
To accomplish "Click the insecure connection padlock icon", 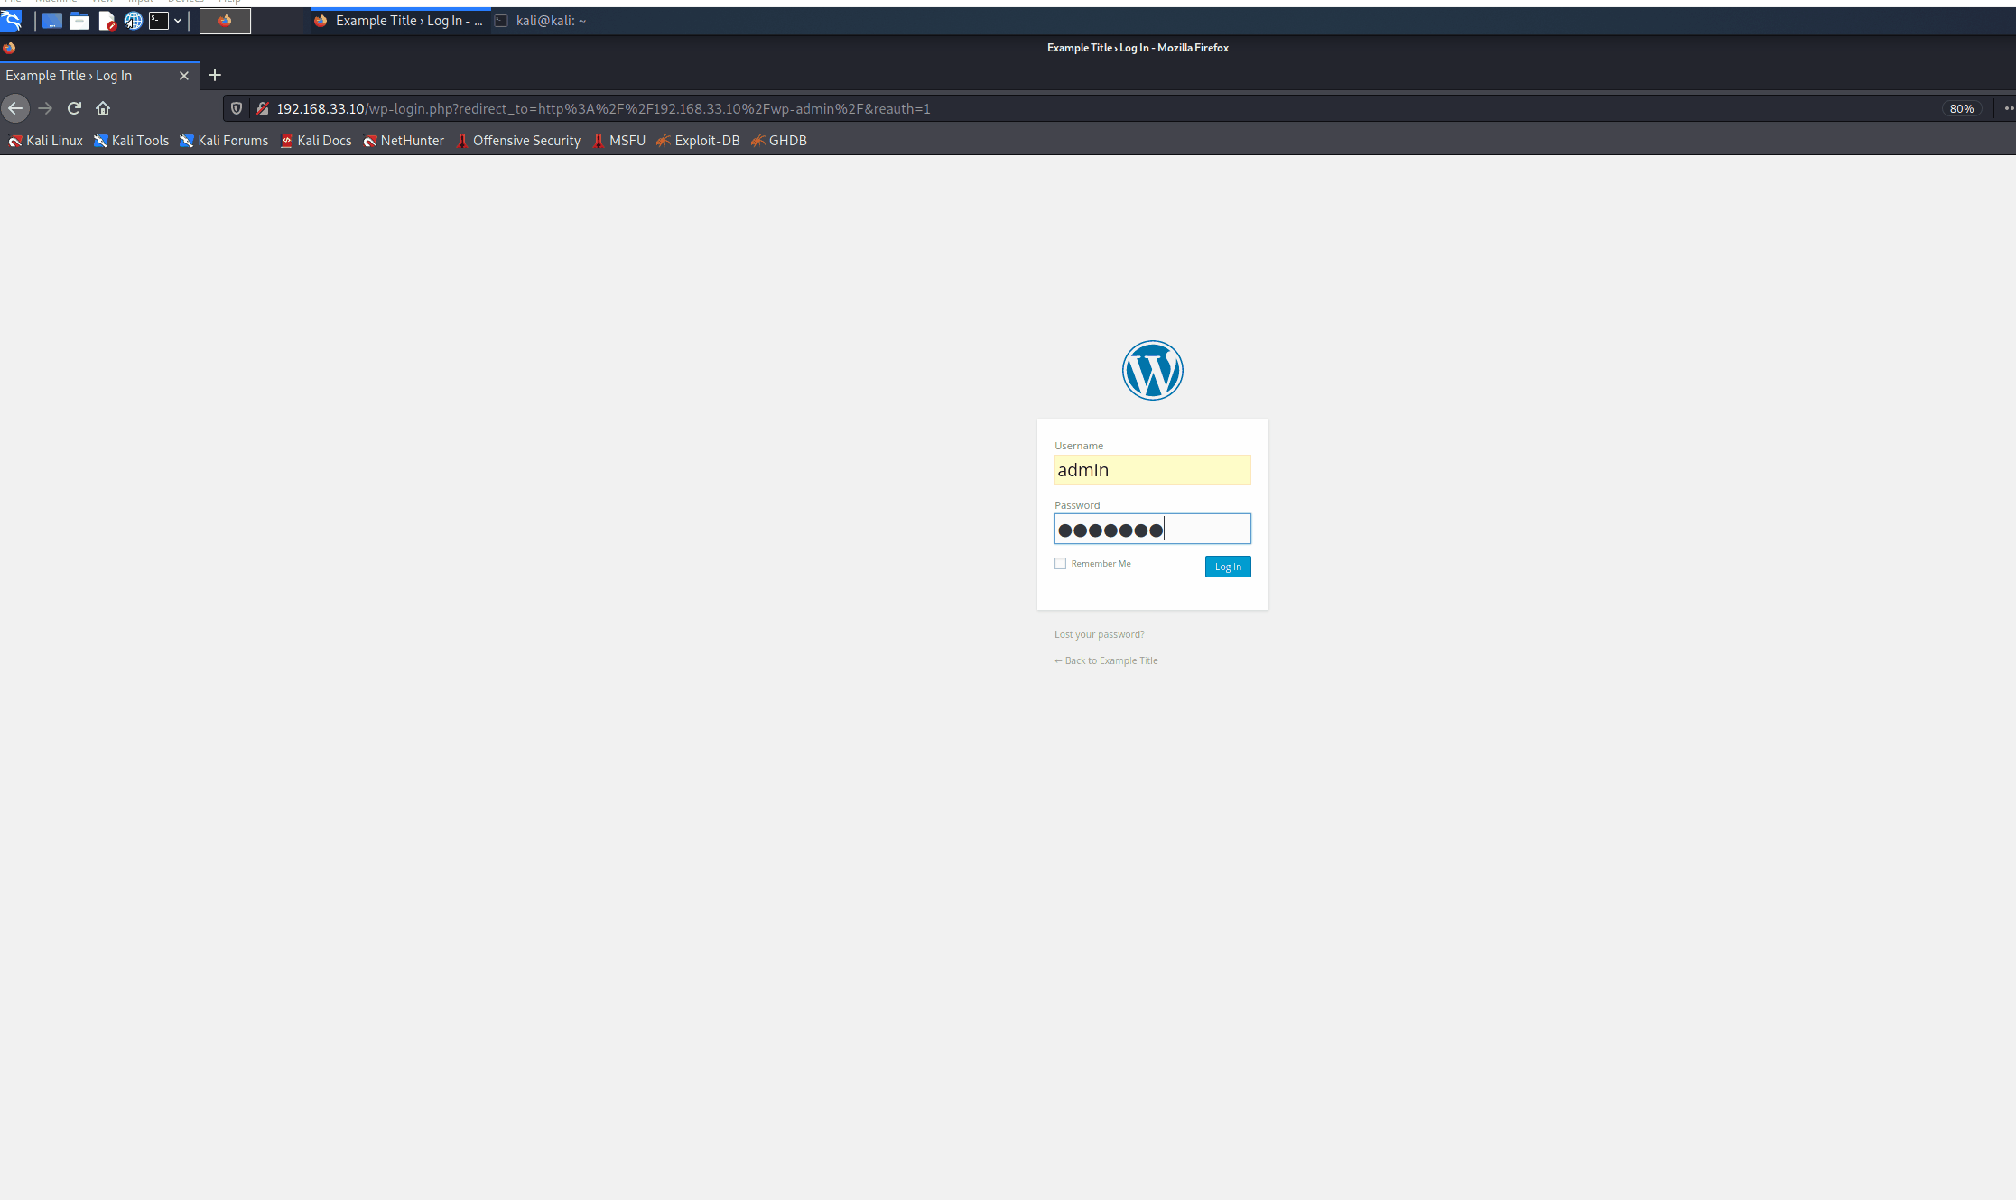I will 263,108.
